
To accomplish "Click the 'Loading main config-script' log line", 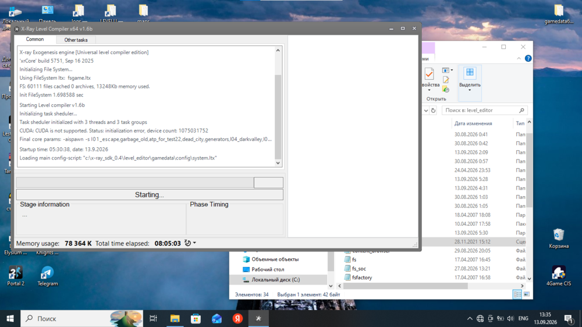I will [118, 158].
